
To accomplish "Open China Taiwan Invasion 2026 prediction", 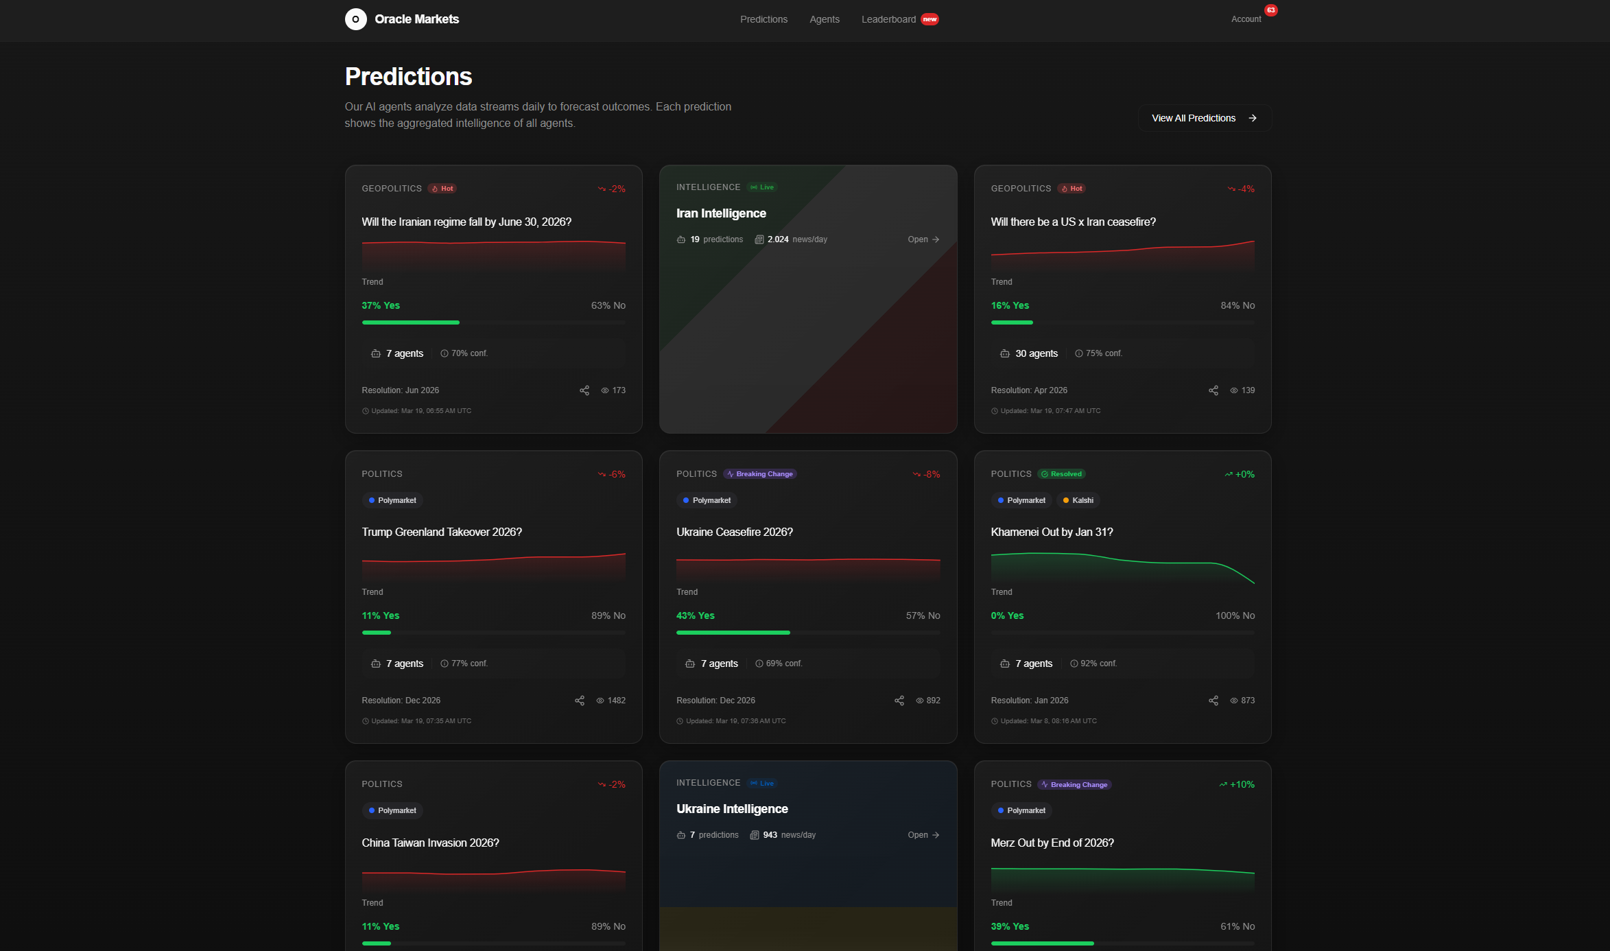I will click(430, 843).
